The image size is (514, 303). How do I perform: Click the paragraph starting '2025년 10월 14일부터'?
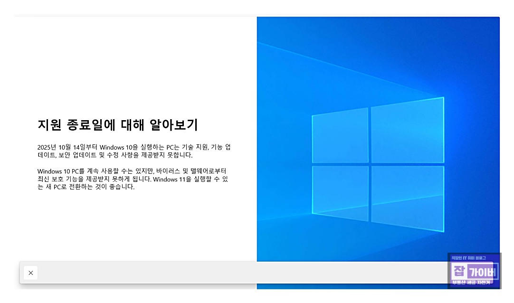[134, 151]
